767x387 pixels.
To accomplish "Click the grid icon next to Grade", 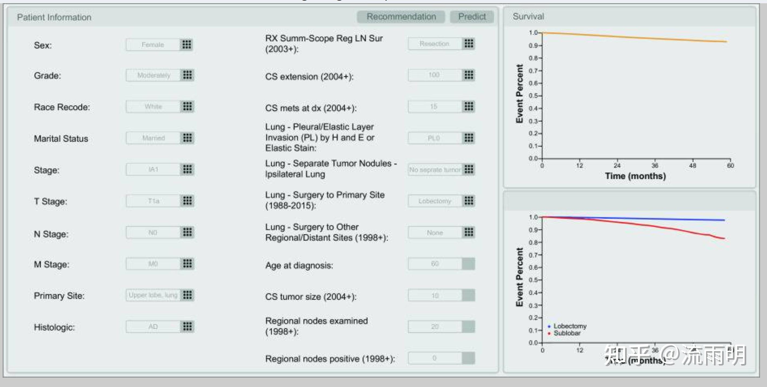I will 187,75.
